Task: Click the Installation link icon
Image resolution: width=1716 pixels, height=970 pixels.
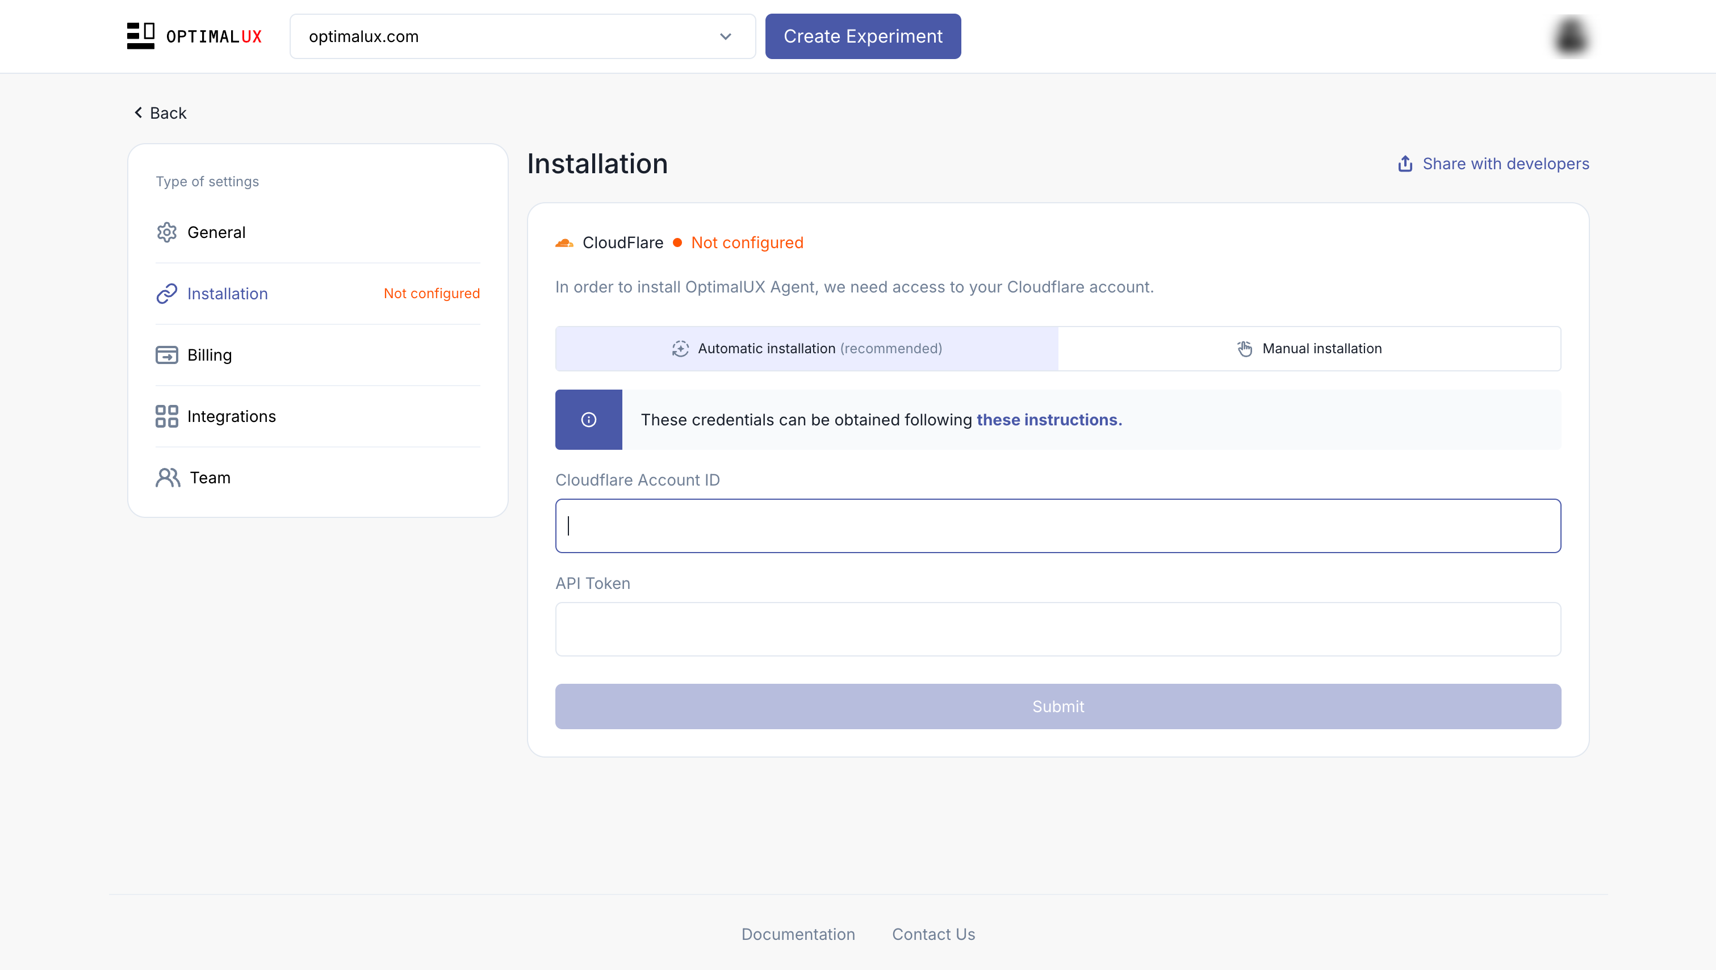Action: pos(166,294)
